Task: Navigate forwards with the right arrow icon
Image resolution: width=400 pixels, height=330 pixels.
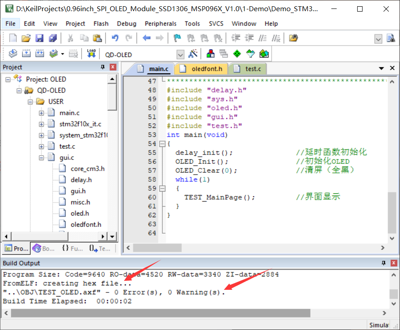Action: (x=160, y=38)
